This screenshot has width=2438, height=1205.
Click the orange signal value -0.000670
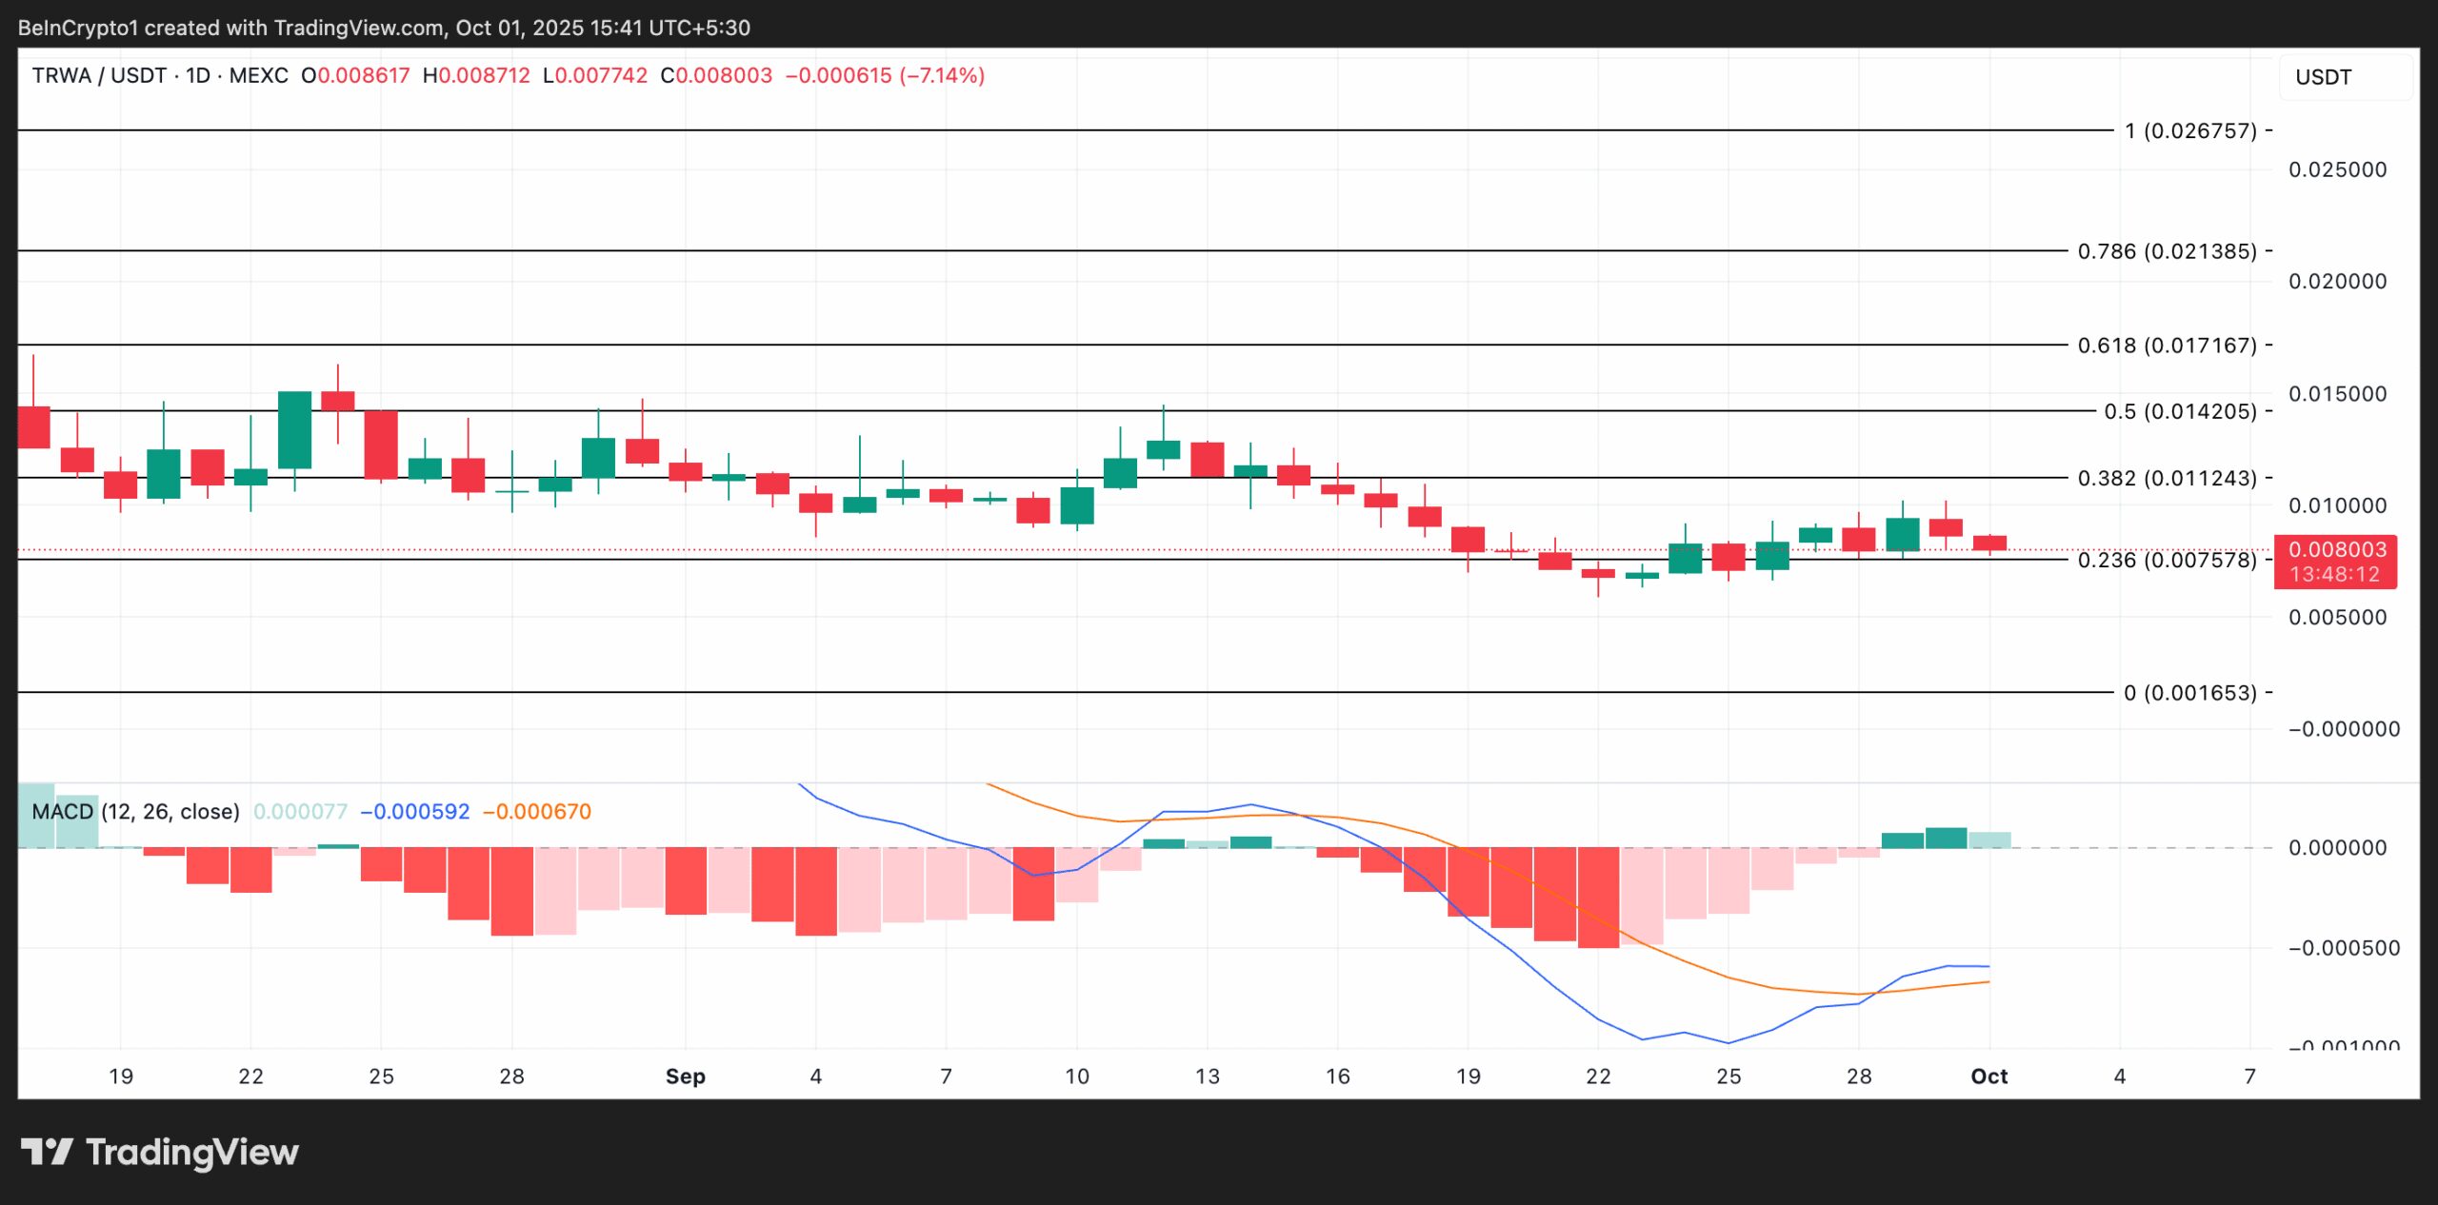coord(537,812)
